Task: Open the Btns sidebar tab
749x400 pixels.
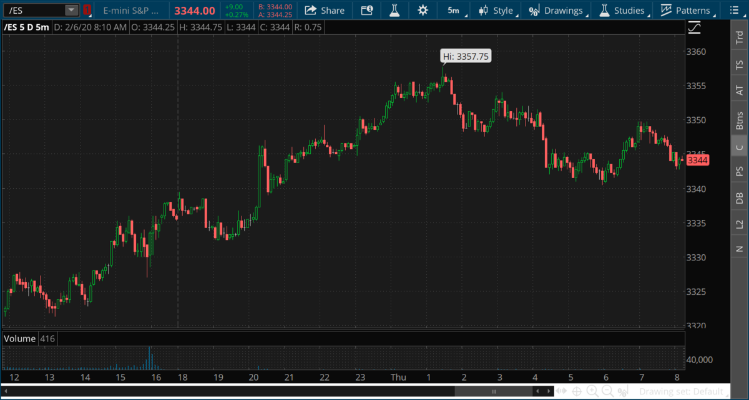Action: pos(740,120)
